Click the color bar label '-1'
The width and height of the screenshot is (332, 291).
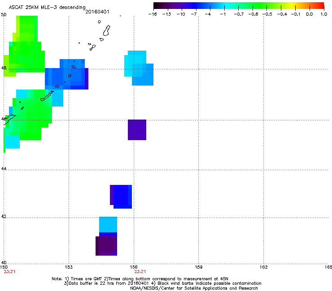click(223, 14)
